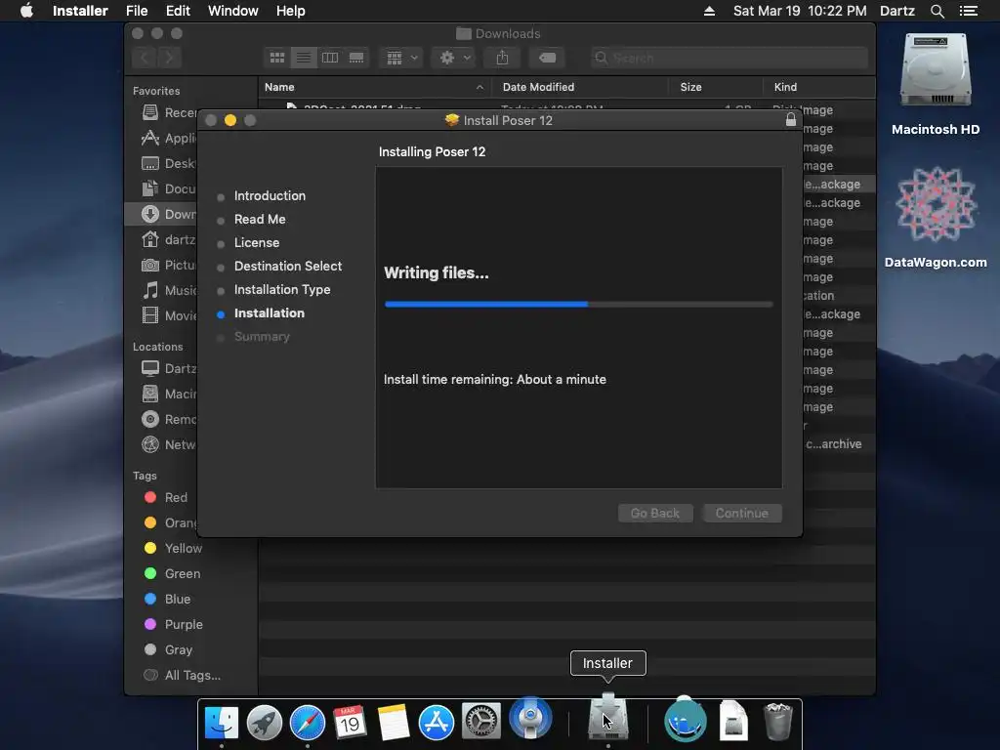Click the Finder Search field
Viewport: 1000px width, 750px height.
click(x=729, y=58)
